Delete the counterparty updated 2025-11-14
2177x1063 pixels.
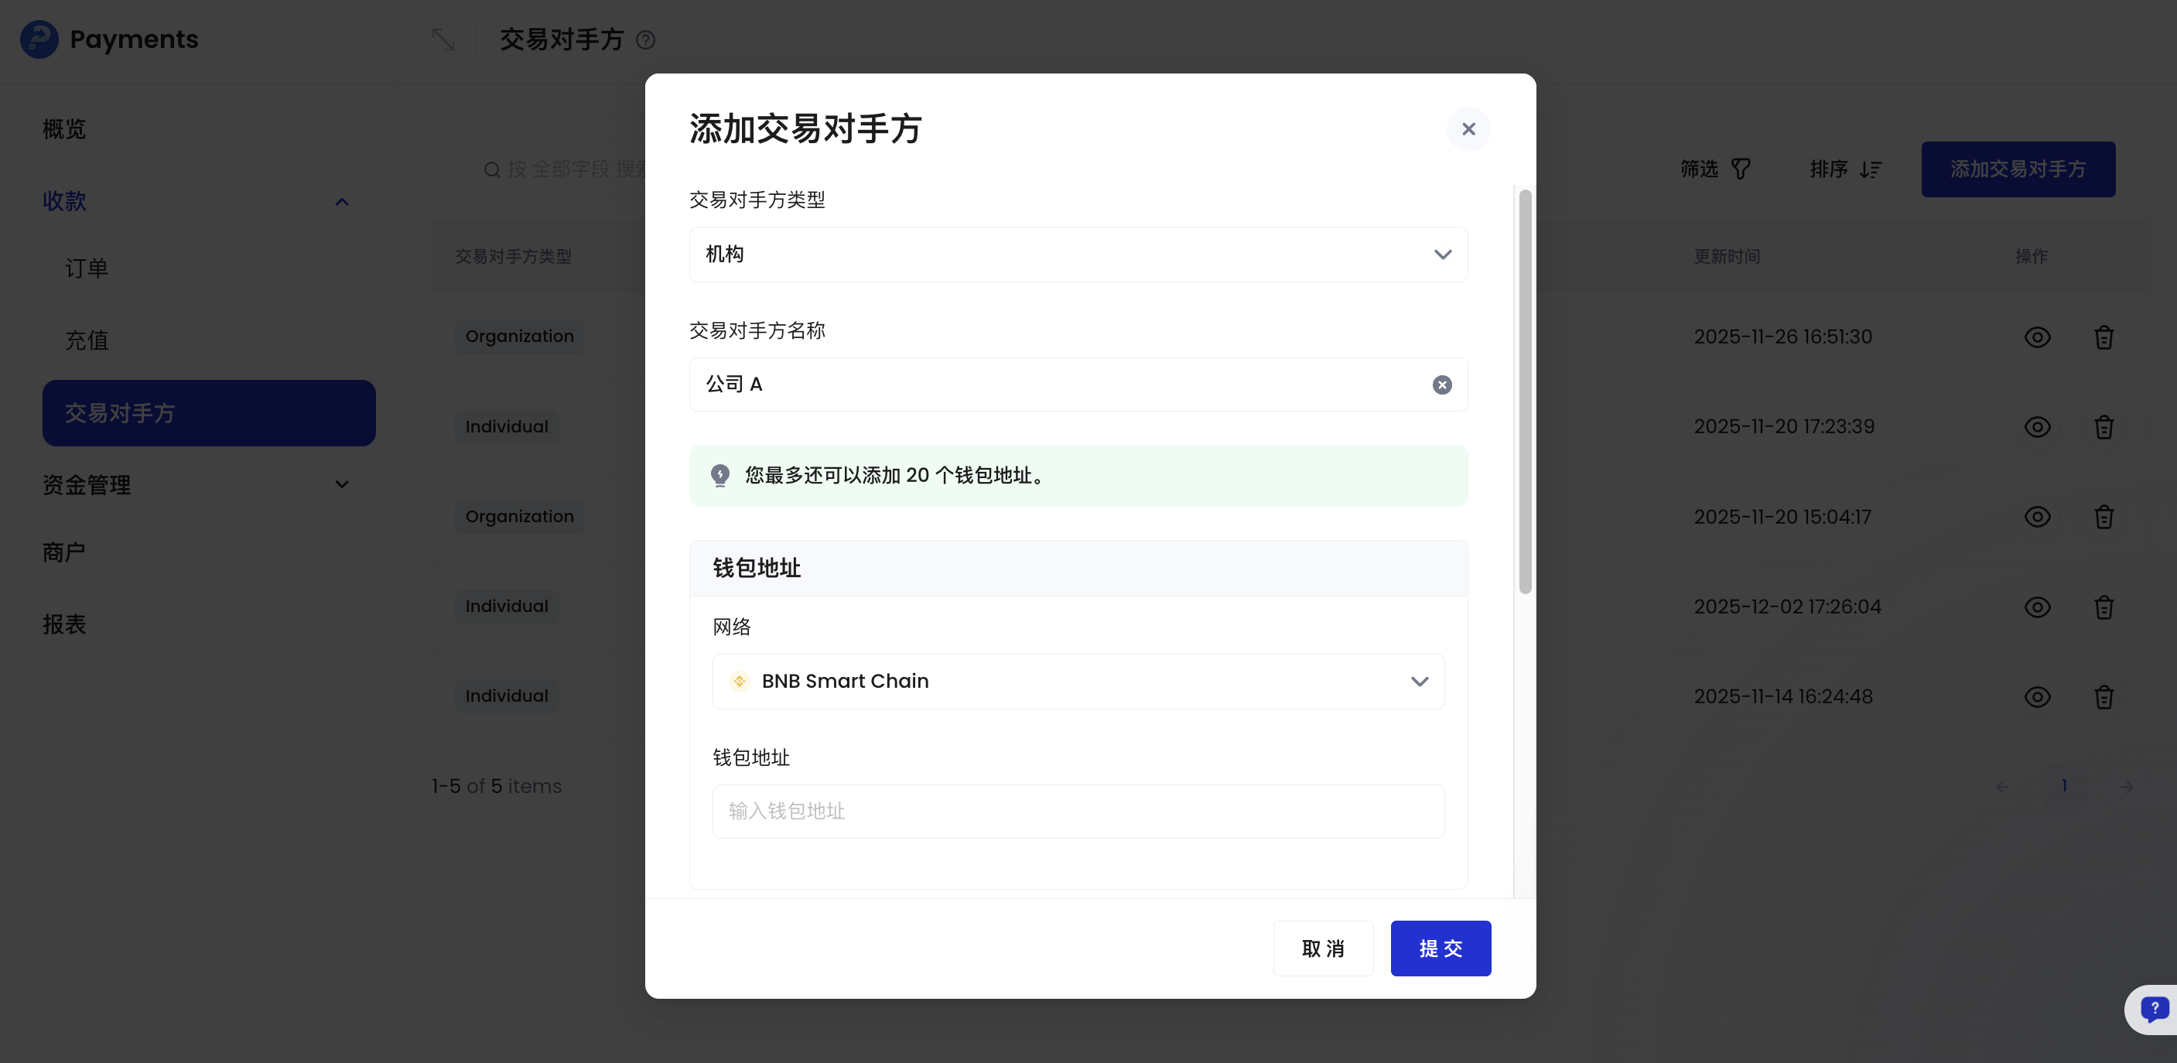(x=2104, y=696)
